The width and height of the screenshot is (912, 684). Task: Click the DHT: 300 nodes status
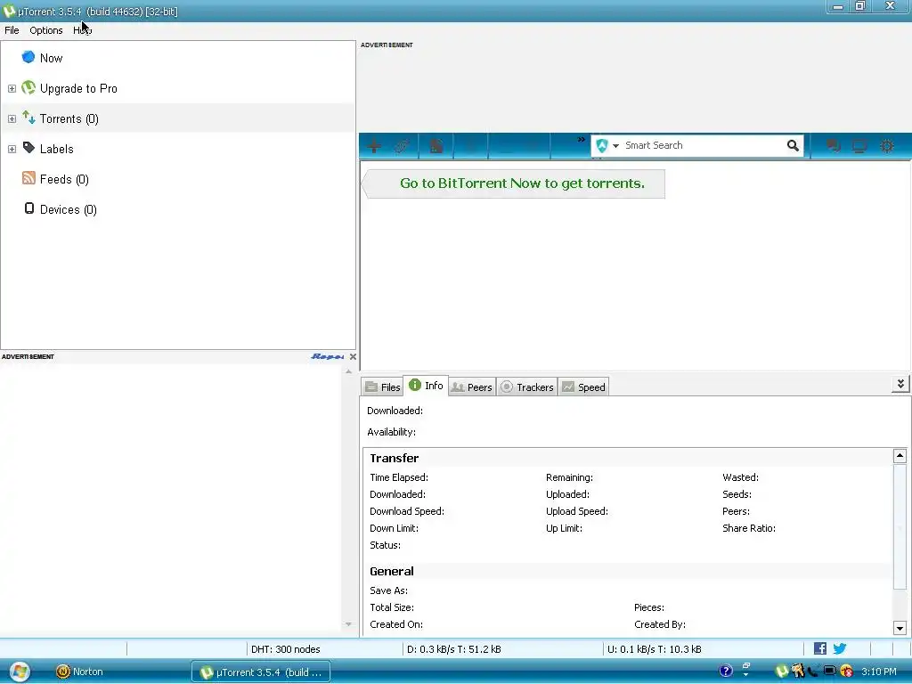point(286,649)
